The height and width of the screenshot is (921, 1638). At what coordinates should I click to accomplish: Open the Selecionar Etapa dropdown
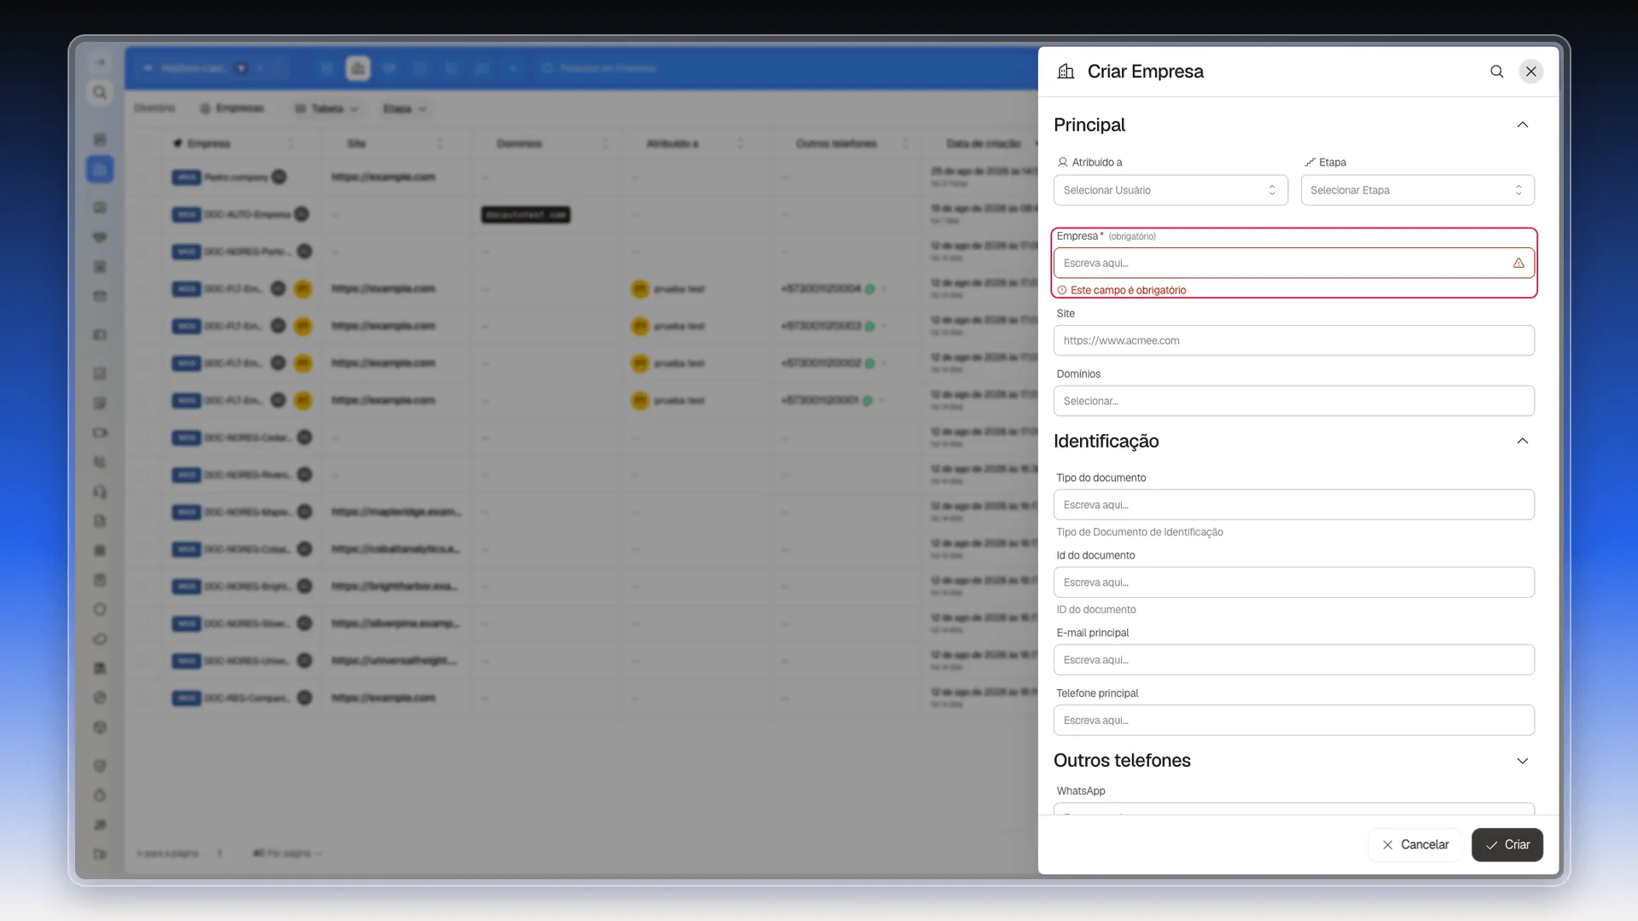click(1417, 190)
